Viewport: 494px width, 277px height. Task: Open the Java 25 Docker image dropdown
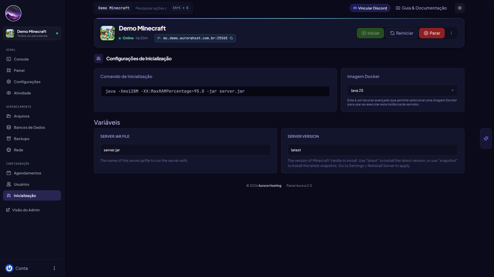coord(402,90)
